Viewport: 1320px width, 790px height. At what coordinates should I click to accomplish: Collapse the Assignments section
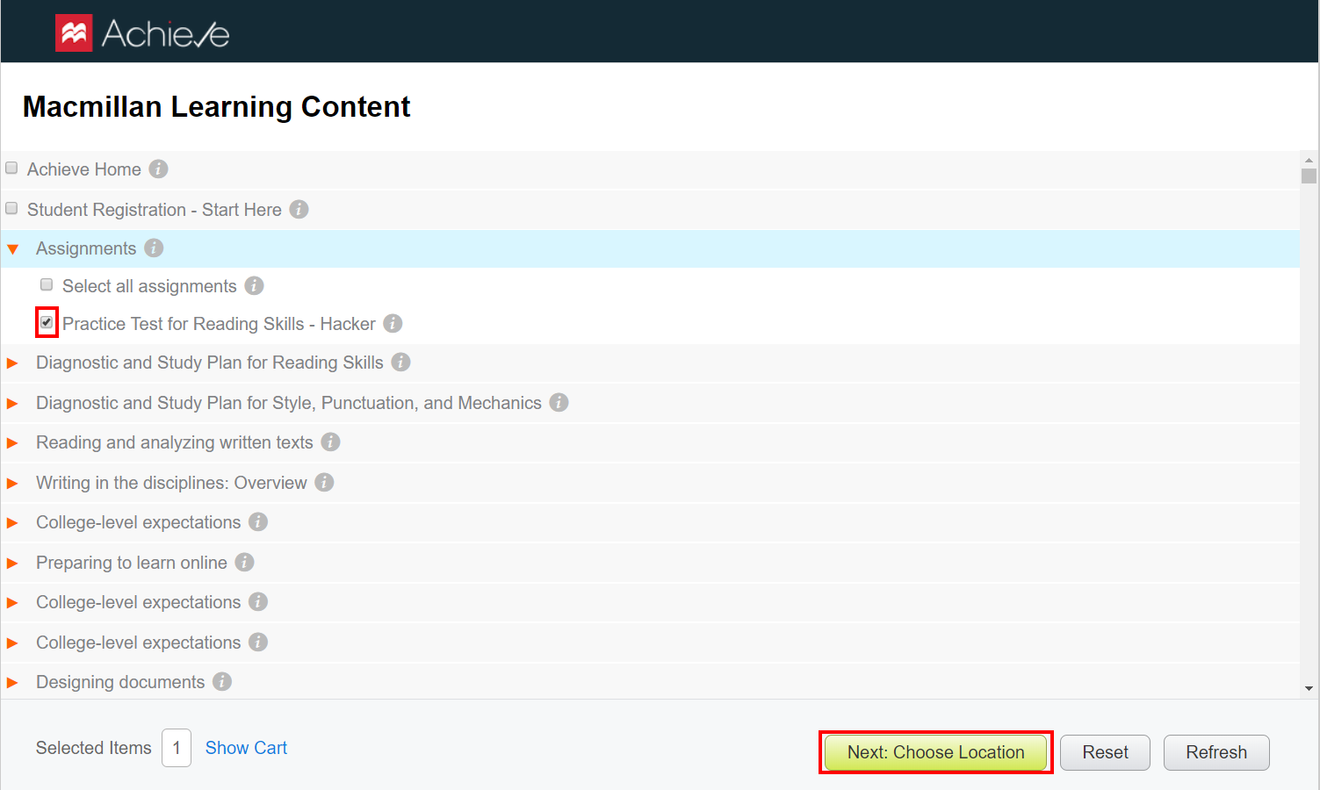click(x=13, y=248)
